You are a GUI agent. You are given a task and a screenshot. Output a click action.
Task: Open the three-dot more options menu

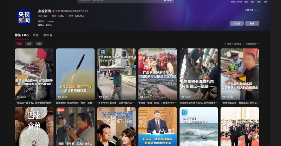tap(256, 10)
